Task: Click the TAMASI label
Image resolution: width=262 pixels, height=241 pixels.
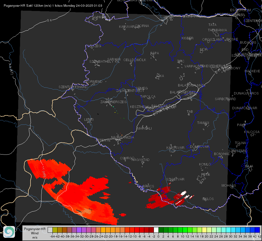Action: tap(203, 123)
